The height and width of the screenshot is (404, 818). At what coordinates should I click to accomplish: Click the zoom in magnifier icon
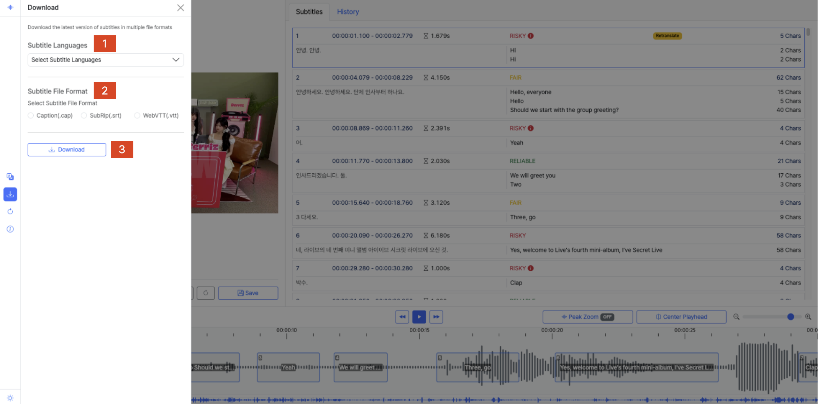(808, 317)
